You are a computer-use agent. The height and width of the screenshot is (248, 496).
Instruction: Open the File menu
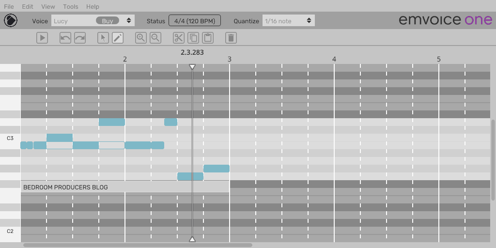9,6
